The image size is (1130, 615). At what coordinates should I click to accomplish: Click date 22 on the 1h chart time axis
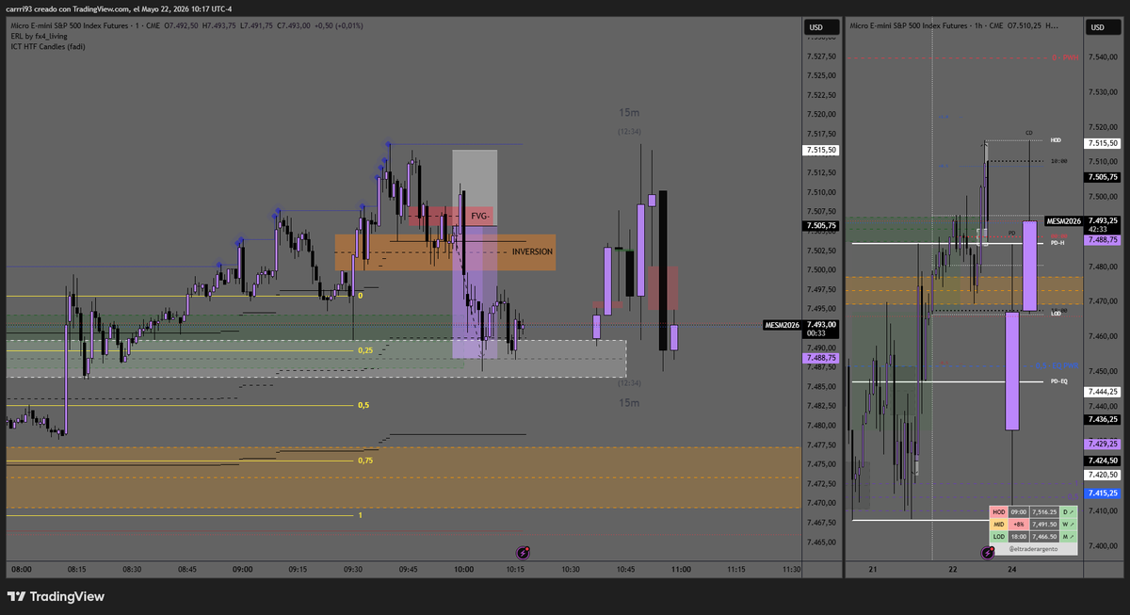tap(953, 569)
